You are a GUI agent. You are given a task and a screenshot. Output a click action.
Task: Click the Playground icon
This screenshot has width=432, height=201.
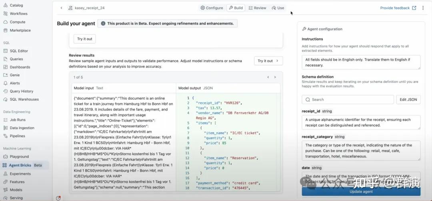point(6,157)
